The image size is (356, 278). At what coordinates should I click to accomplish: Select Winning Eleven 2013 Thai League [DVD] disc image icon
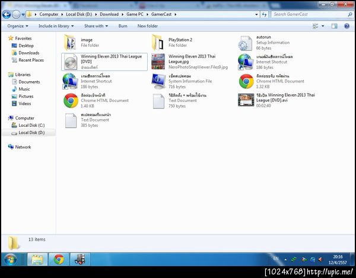[71, 62]
